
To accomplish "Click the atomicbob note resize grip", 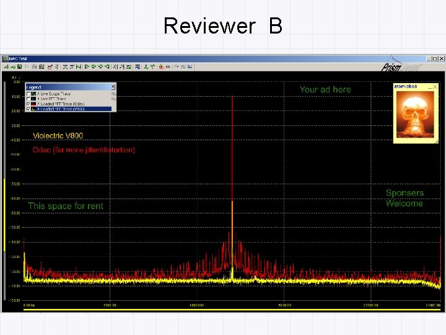I will coord(436,141).
